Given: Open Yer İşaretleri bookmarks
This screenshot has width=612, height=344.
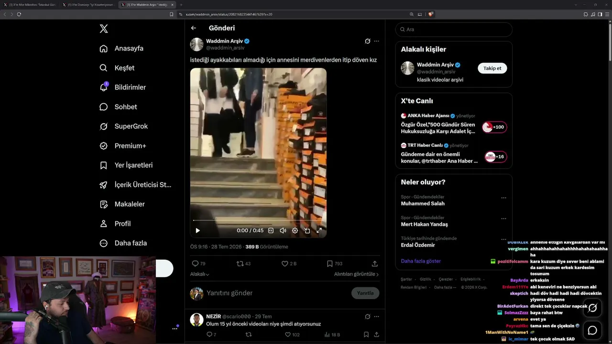Looking at the screenshot, I should coord(126,165).
